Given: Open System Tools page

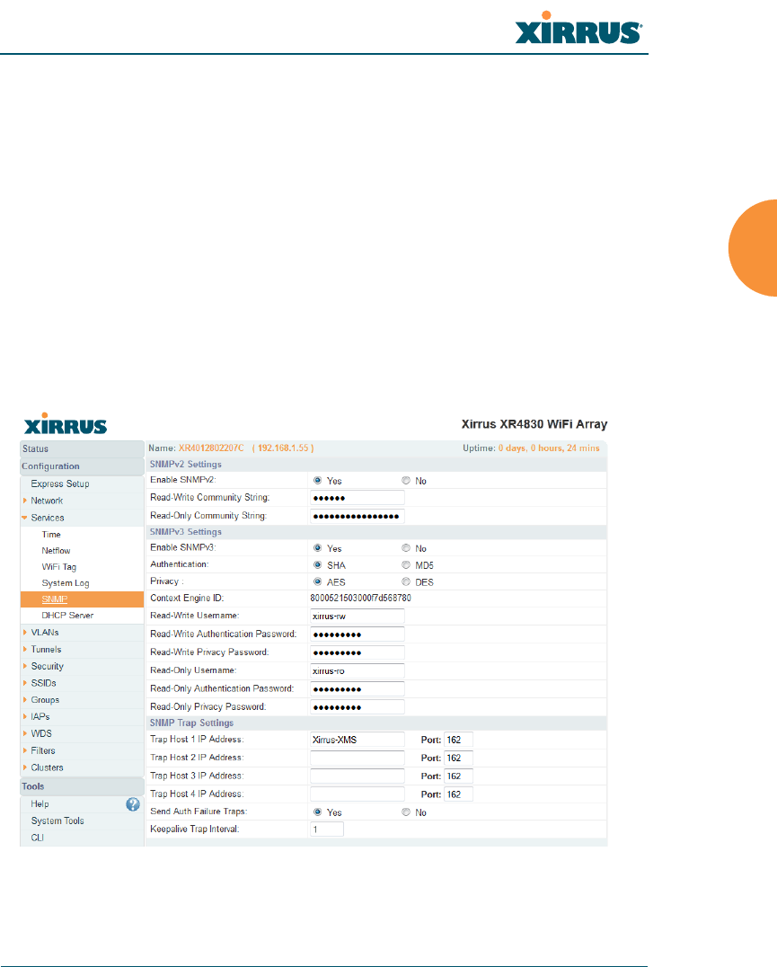Looking at the screenshot, I should tap(57, 821).
